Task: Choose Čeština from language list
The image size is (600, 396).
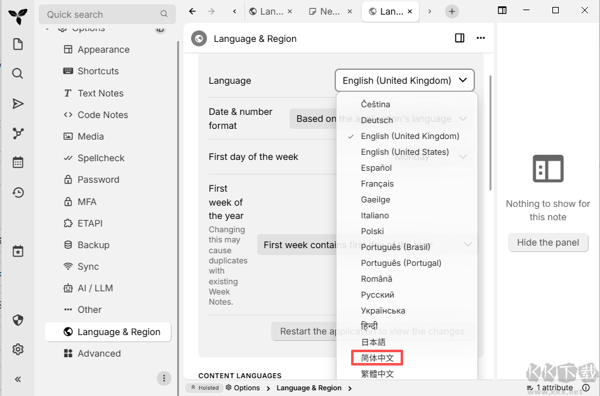Action: [x=407, y=104]
